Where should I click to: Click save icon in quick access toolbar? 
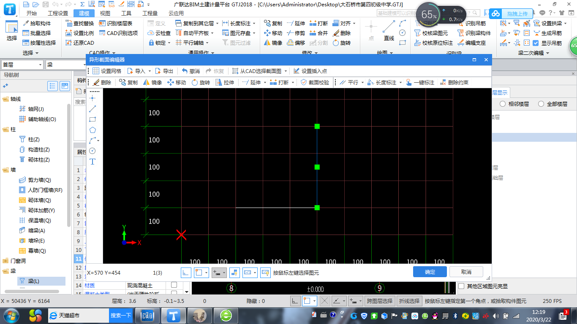pyautogui.click(x=45, y=4)
